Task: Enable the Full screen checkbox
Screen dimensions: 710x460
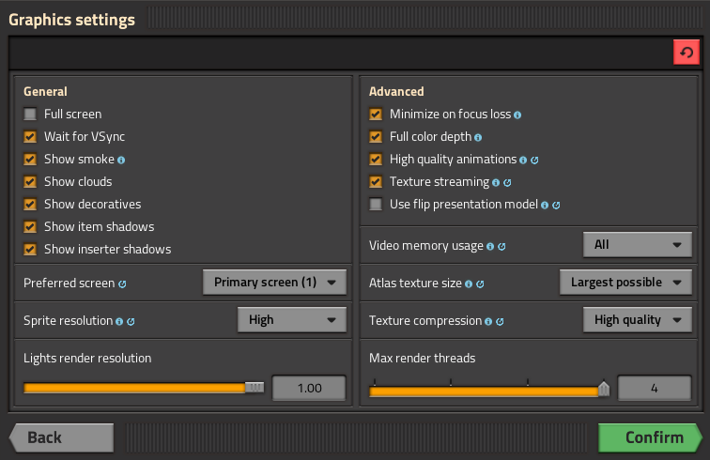Action: [x=31, y=115]
